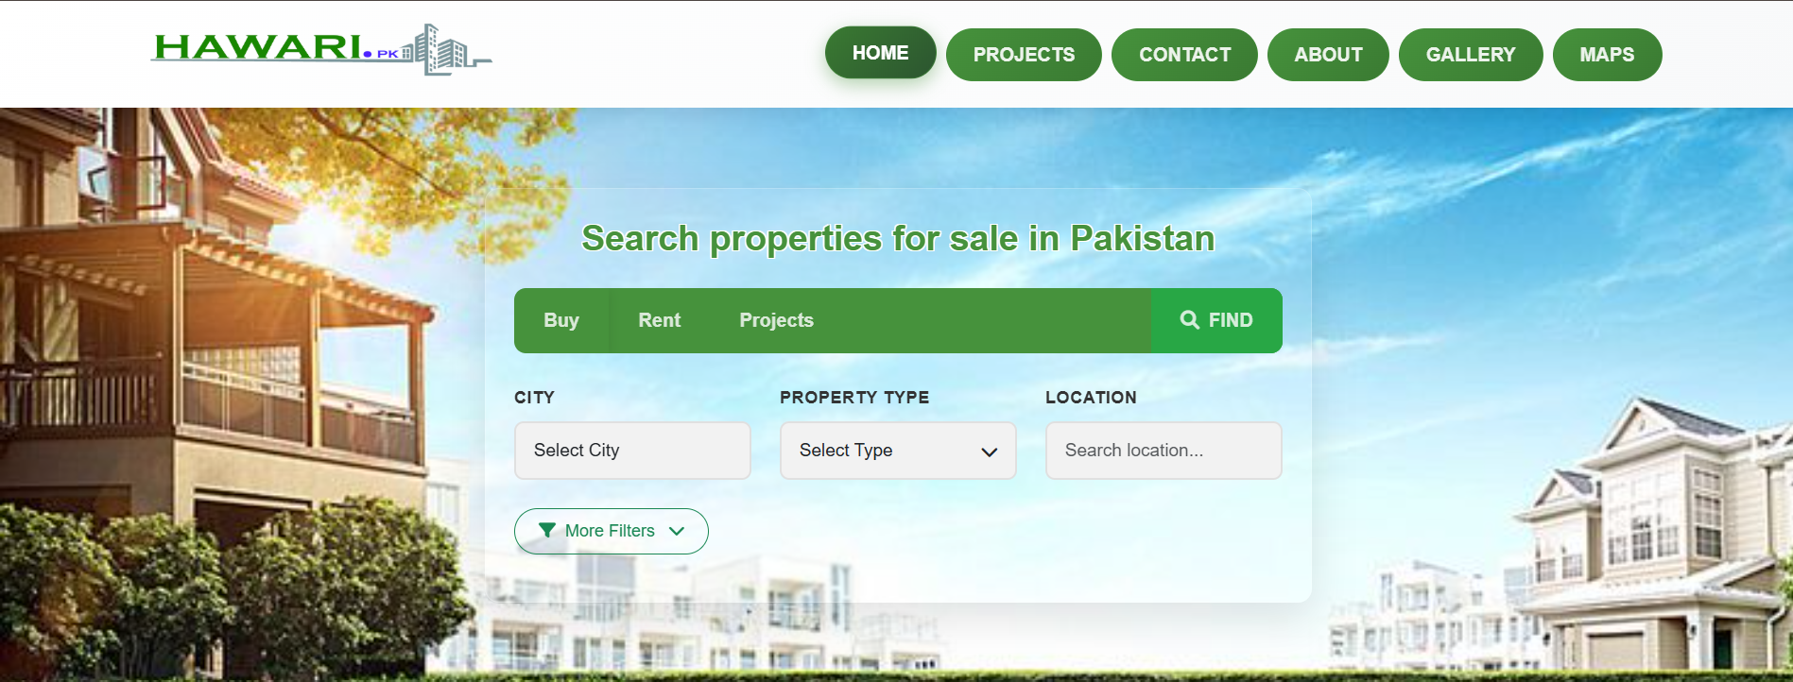The image size is (1793, 682).
Task: Select the Projects search tab
Action: (x=776, y=320)
